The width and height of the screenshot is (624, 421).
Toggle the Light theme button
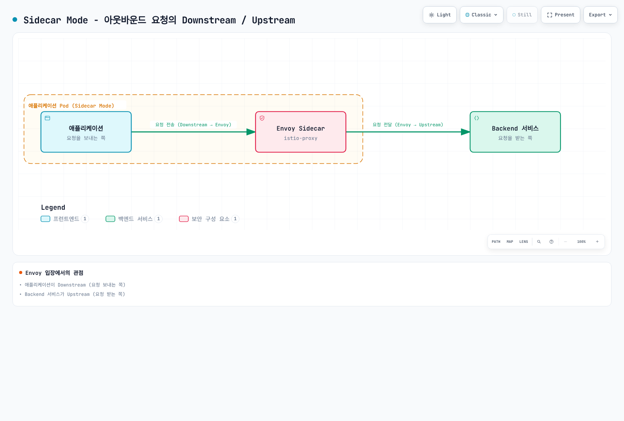click(440, 15)
